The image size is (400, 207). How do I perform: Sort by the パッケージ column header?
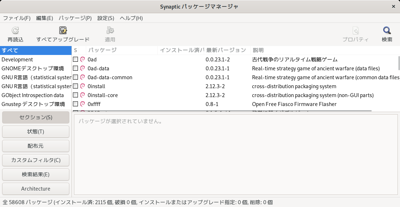click(x=122, y=50)
